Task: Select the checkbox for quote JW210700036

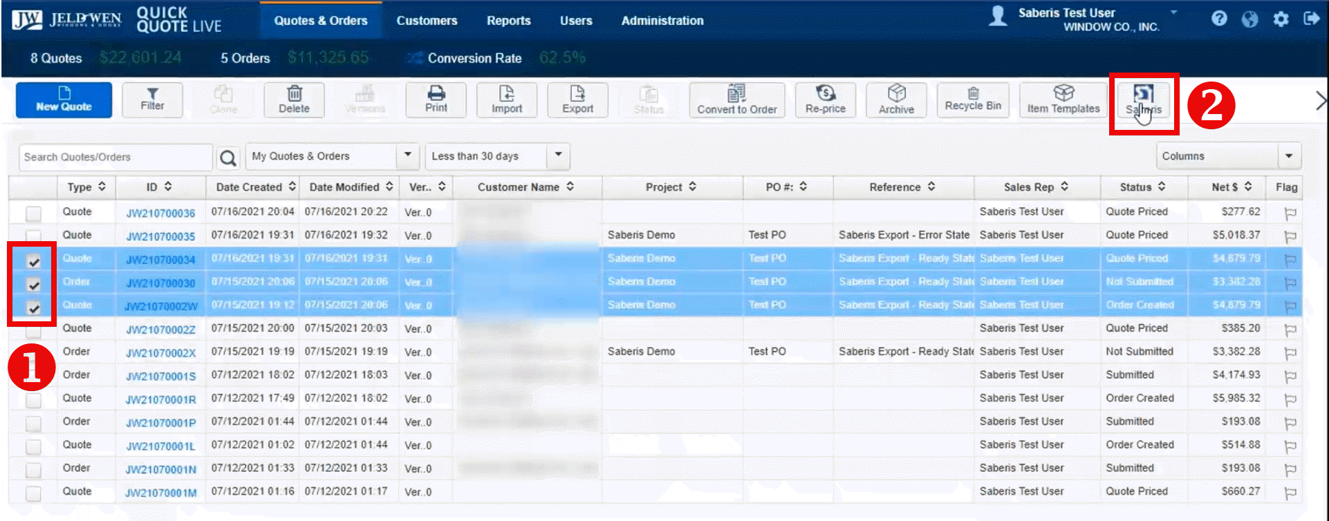Action: [x=33, y=214]
